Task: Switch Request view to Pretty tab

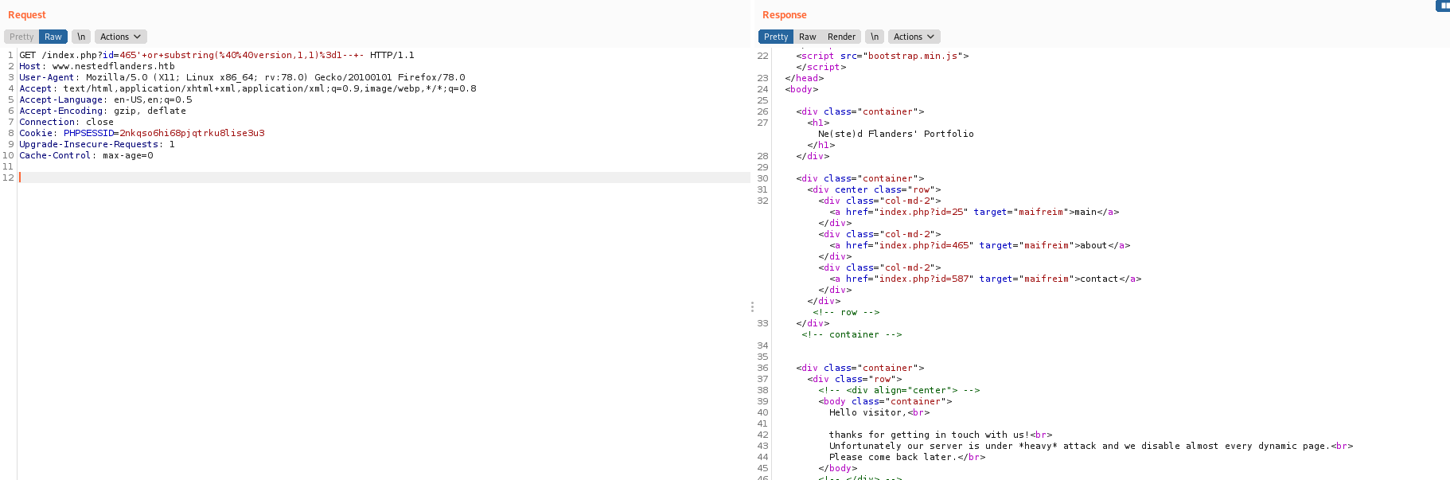Action: click(21, 37)
